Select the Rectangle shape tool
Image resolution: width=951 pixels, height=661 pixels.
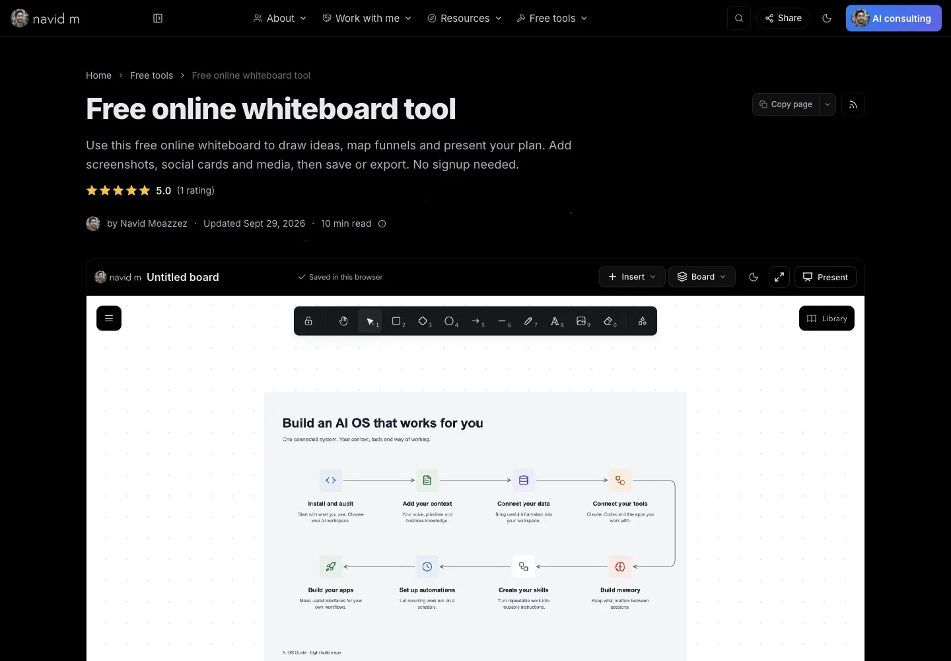396,321
